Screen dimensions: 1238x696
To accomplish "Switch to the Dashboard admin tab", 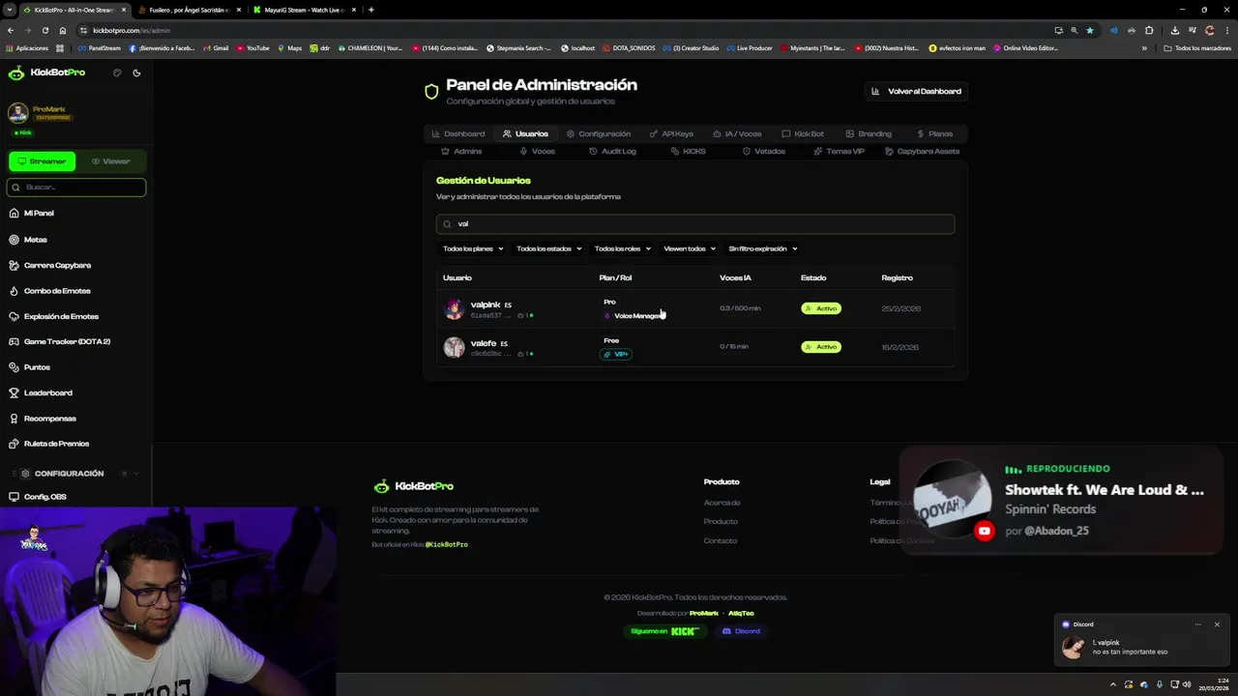I will [x=458, y=133].
